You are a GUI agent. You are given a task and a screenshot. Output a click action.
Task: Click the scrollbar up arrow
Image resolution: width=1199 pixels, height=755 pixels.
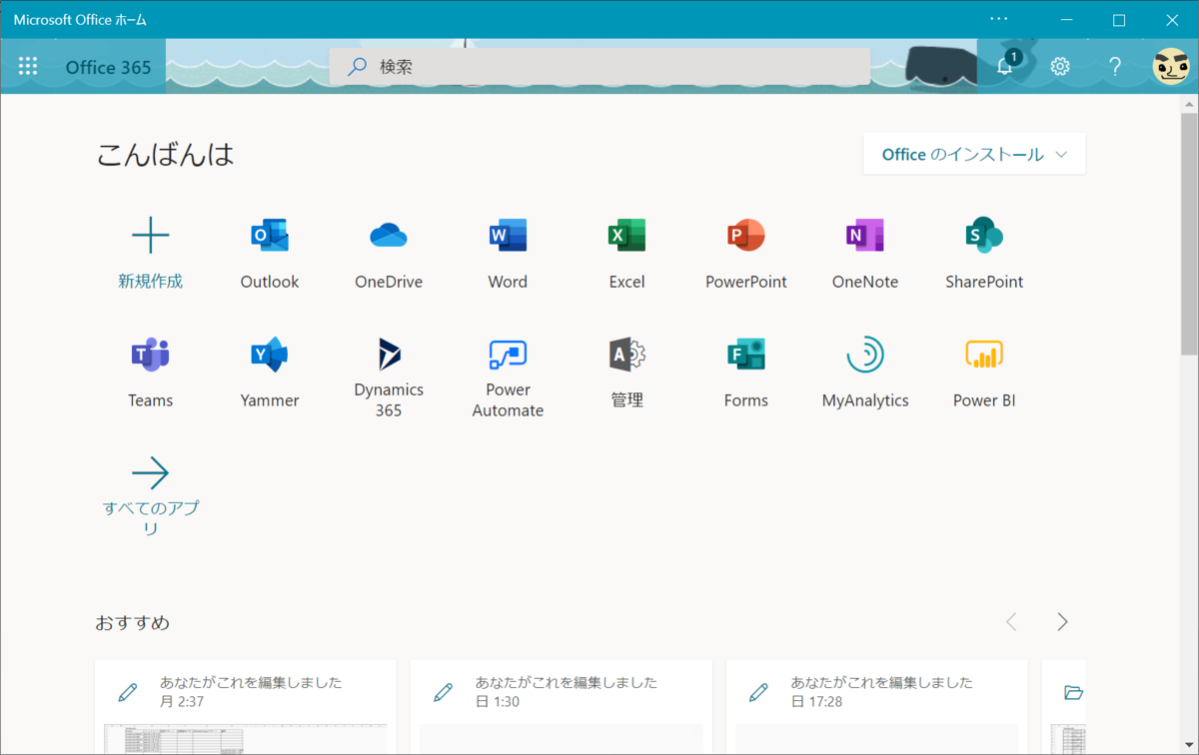[1189, 103]
